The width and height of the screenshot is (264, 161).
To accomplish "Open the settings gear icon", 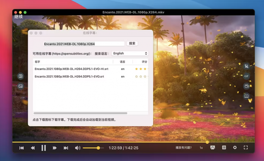I will point(235,147).
